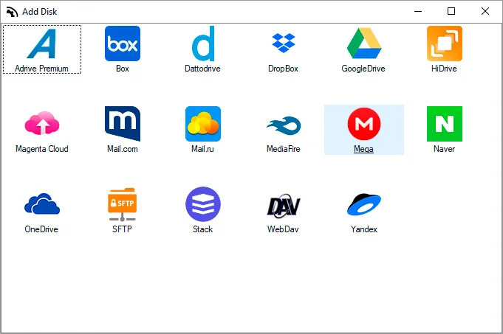Viewport: 503px width, 334px height.
Task: Choose the GoogleDrive icon
Action: tap(364, 43)
